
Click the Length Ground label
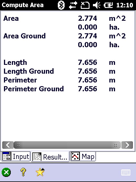click(x=29, y=71)
